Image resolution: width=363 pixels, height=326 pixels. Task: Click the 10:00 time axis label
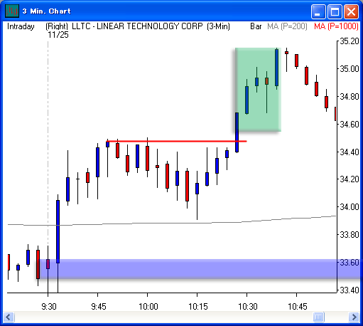tap(148, 307)
